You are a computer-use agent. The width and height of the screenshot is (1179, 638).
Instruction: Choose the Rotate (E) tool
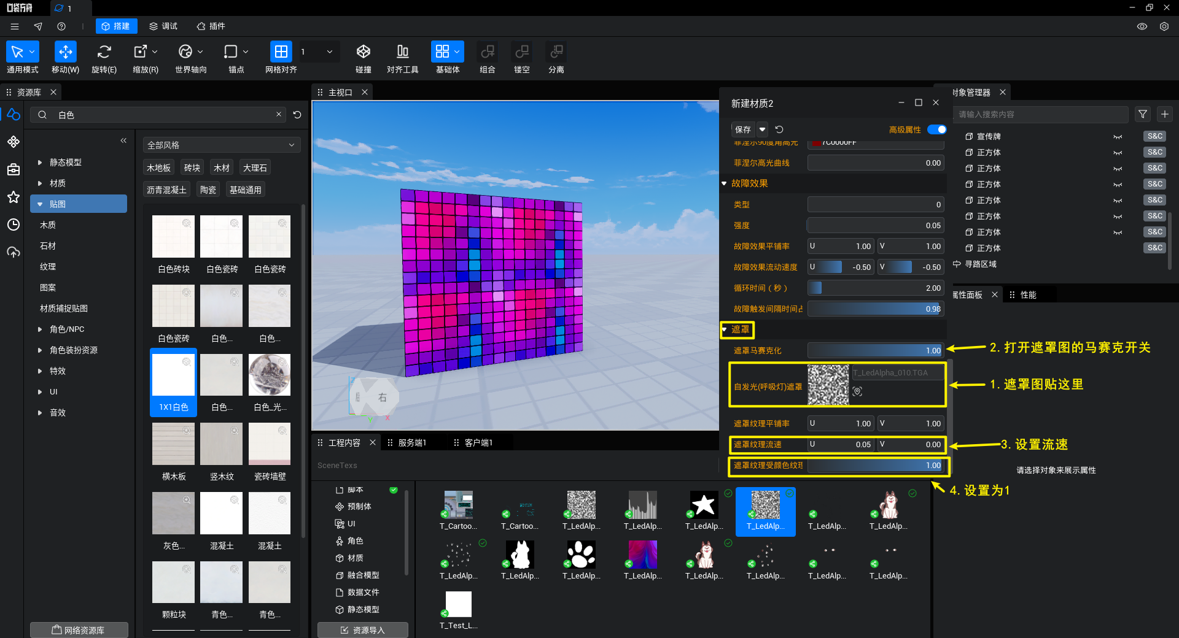[x=104, y=52]
